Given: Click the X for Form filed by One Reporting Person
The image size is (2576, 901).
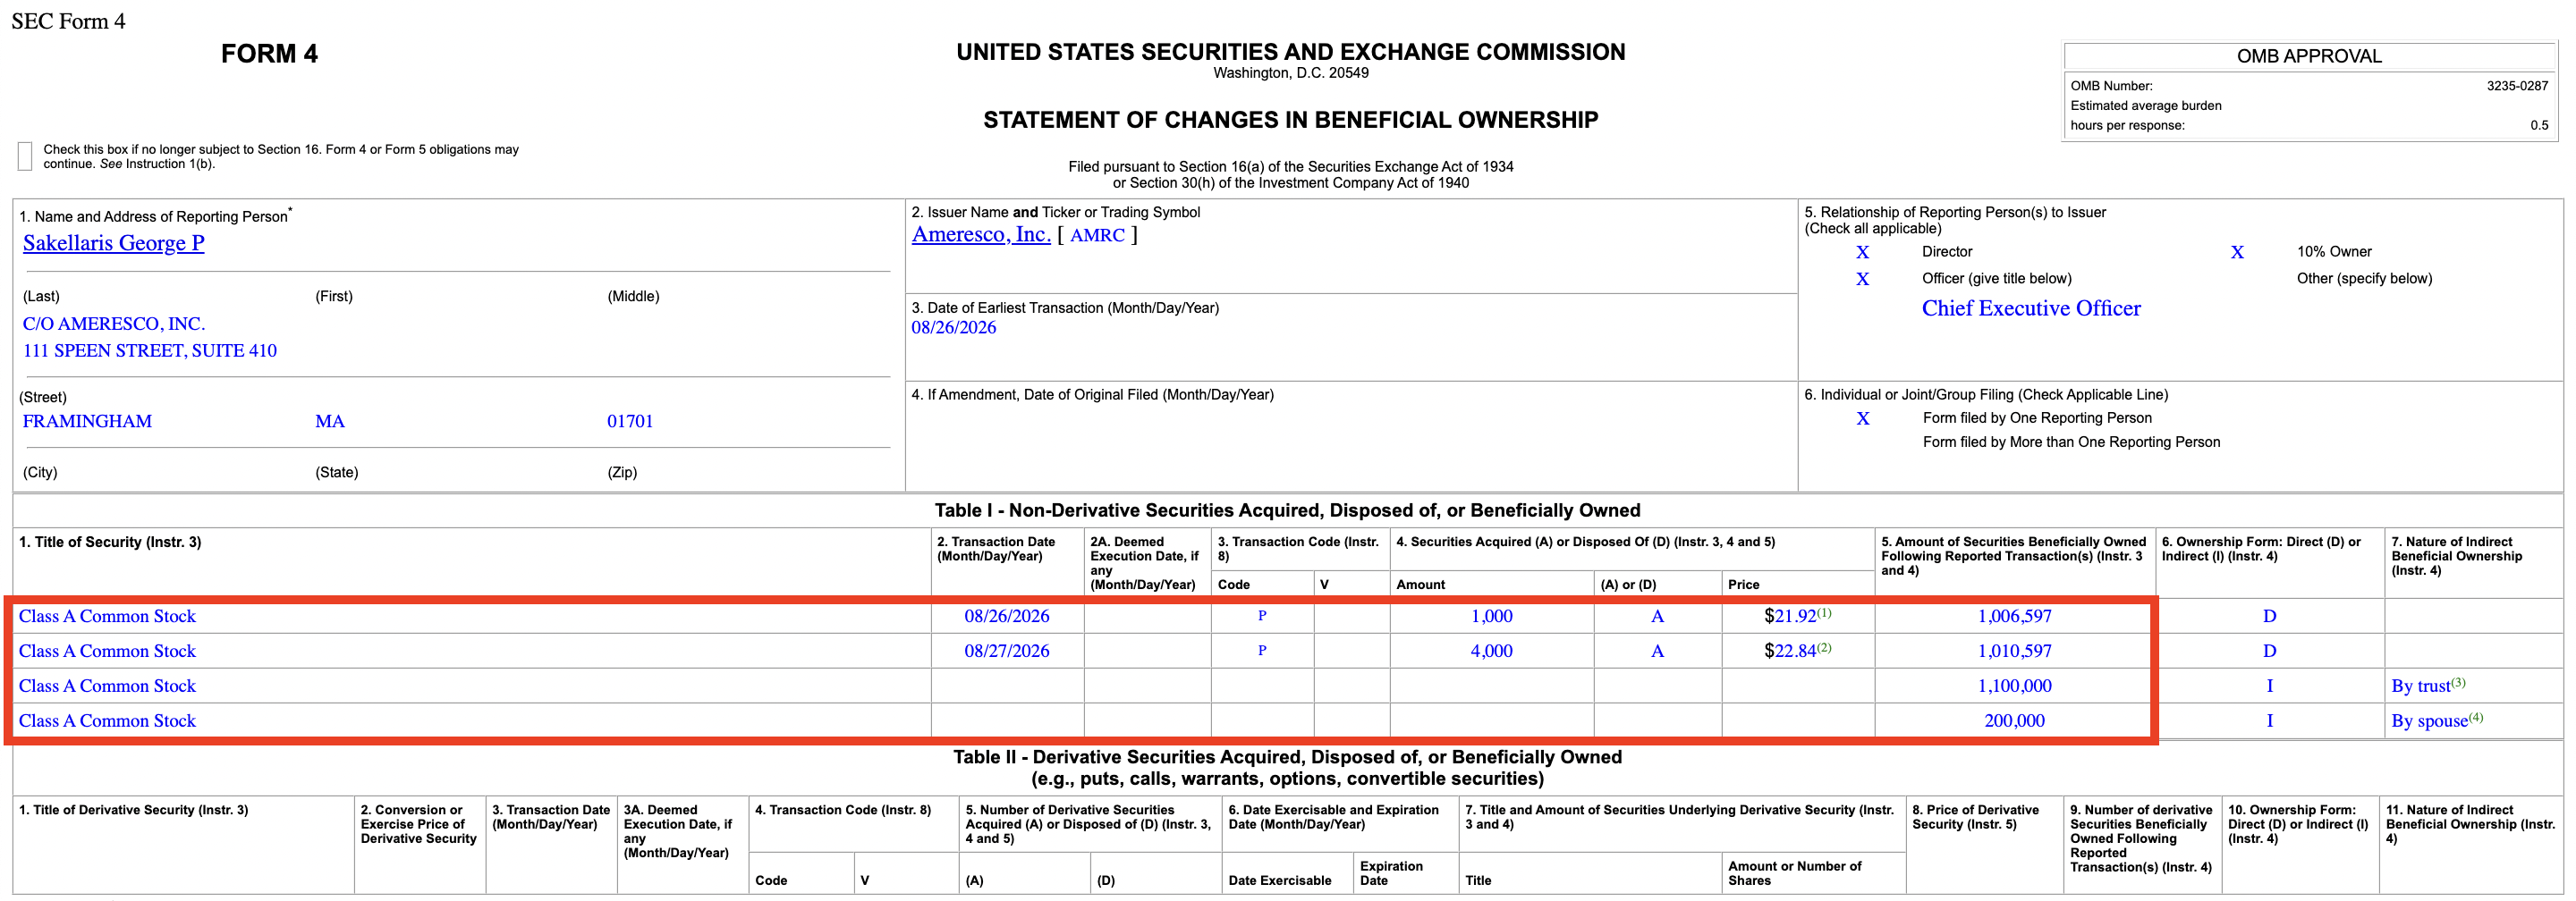Looking at the screenshot, I should pos(1862,418).
